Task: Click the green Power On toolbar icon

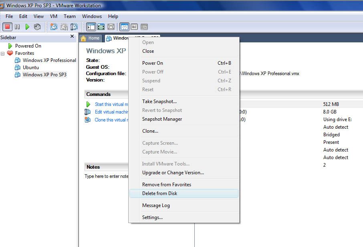Action: click(27, 27)
